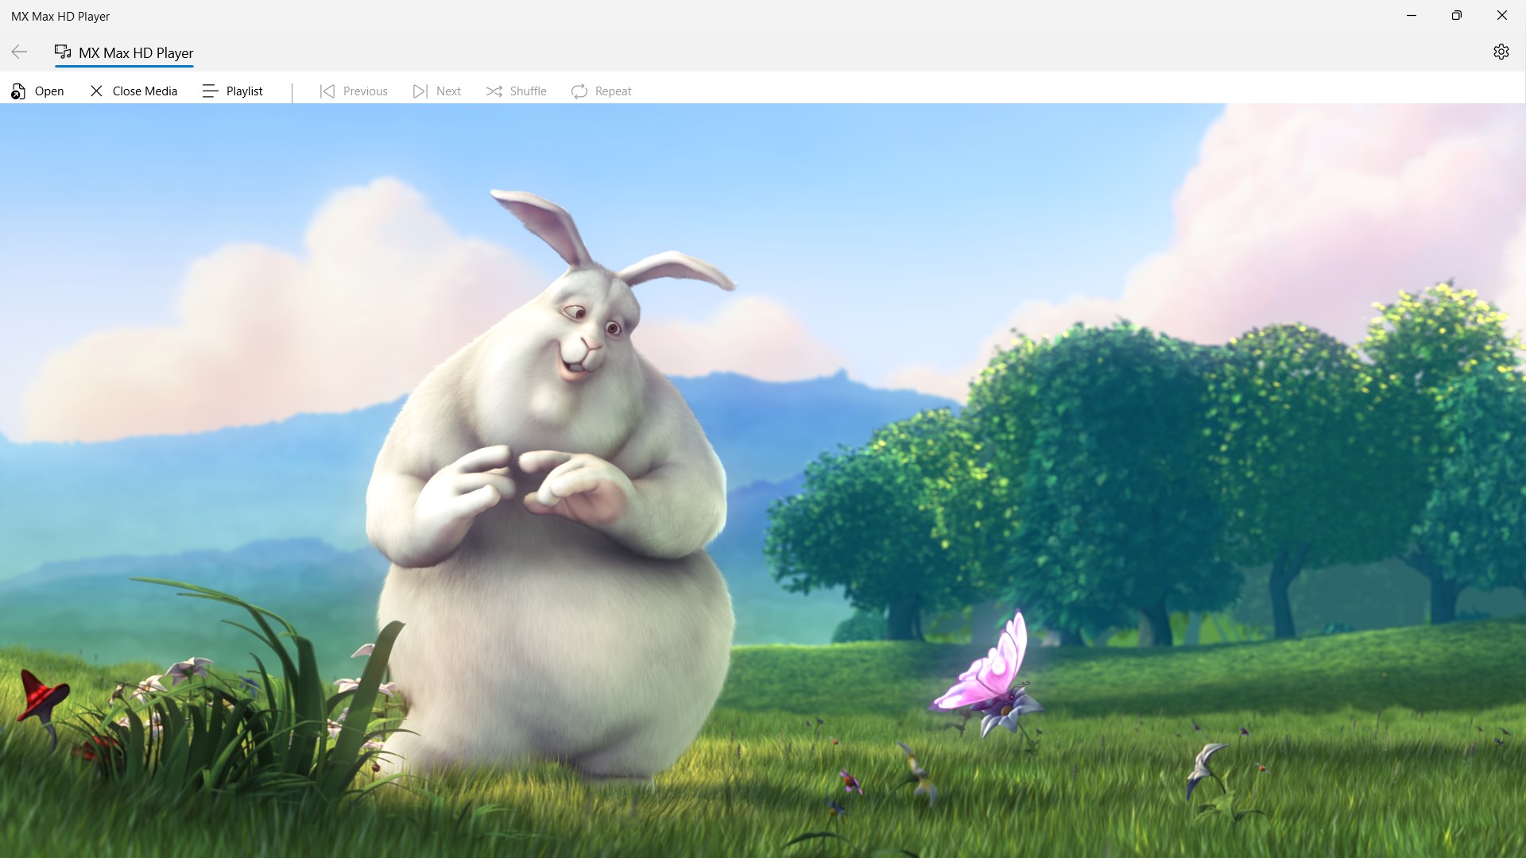Click Close Media to unload the video
The height and width of the screenshot is (858, 1526).
click(x=143, y=91)
